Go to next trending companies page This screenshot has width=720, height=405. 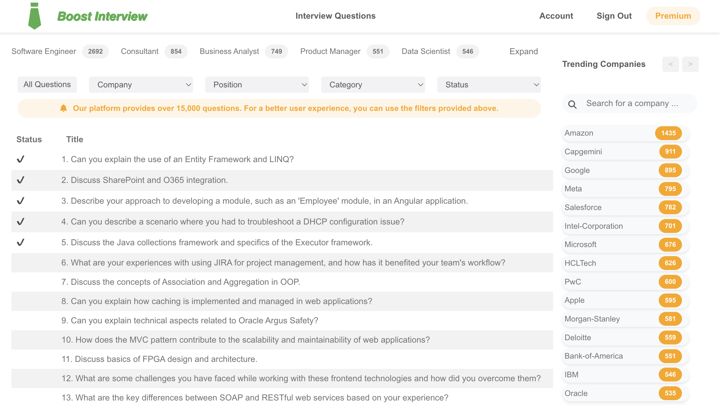coord(690,64)
